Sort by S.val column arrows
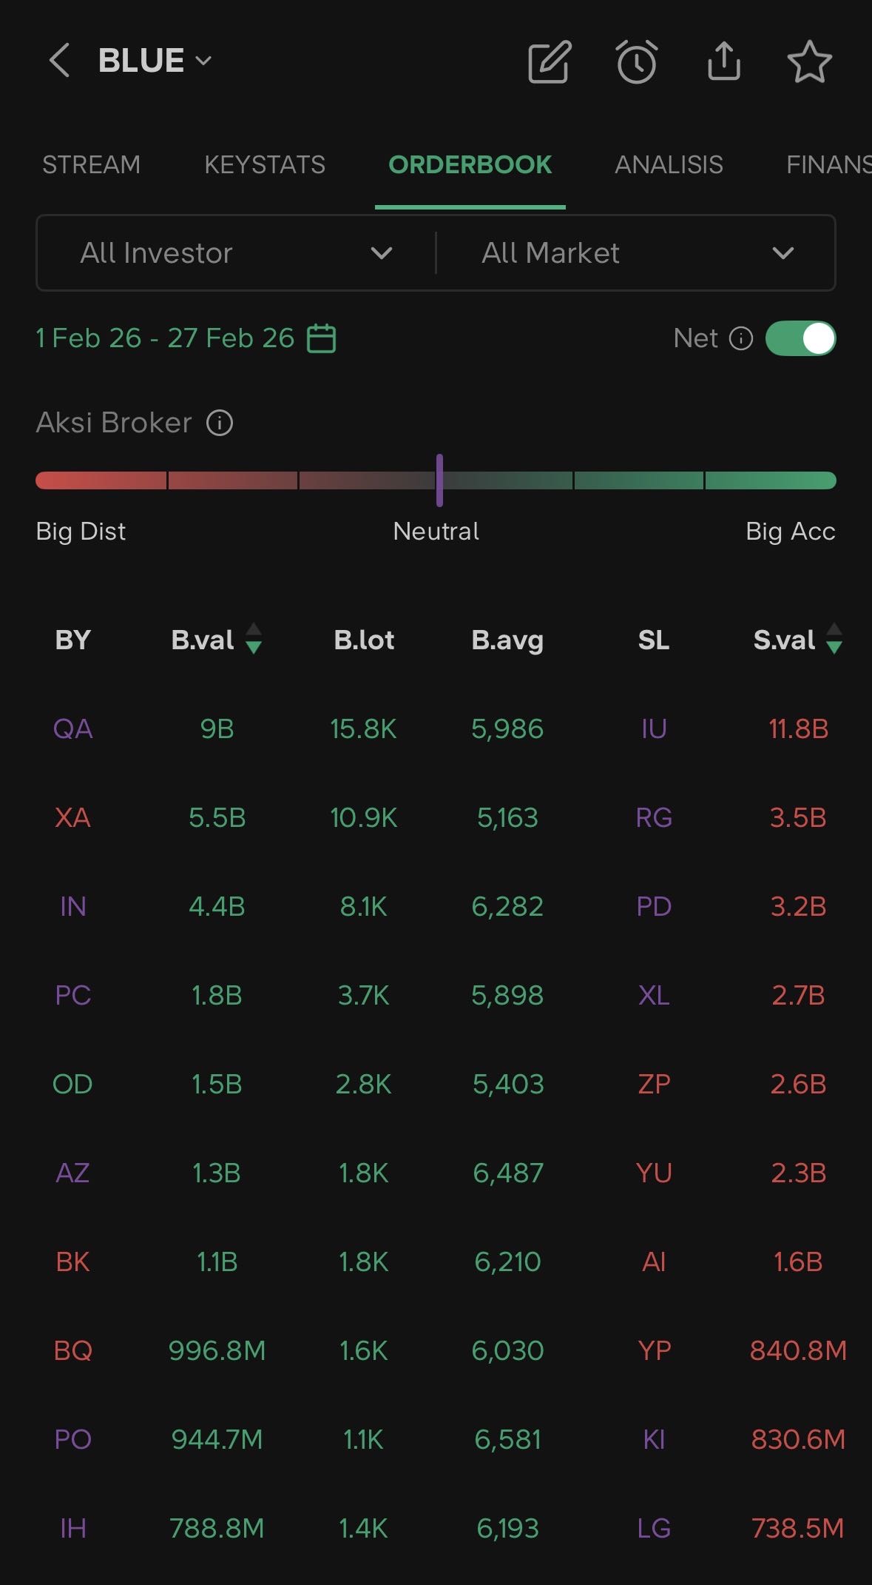 pyautogui.click(x=834, y=639)
